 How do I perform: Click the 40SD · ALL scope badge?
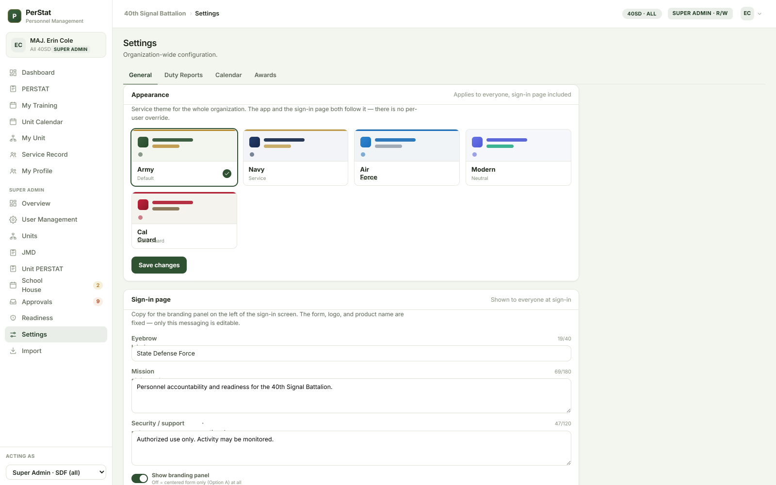coord(642,14)
